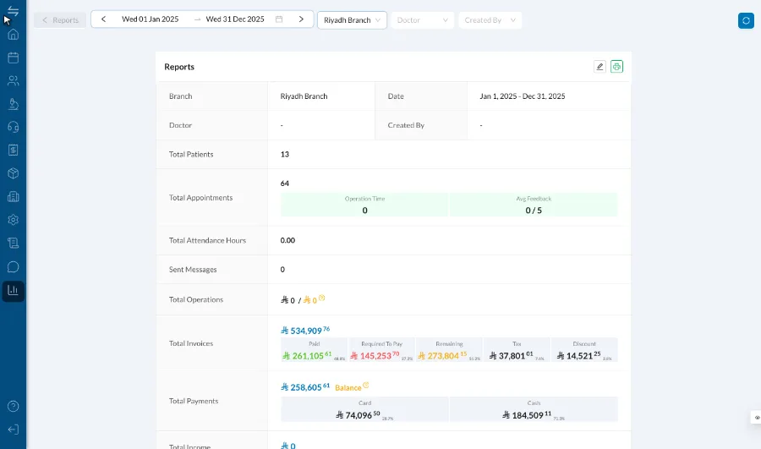Screen dimensions: 761x449
Task: Click the edit pencil icon in Reports header
Action: [599, 67]
